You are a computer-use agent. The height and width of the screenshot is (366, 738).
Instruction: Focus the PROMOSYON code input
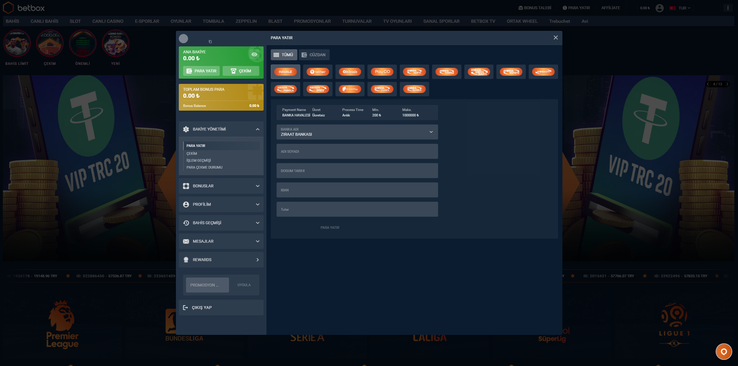pos(207,285)
